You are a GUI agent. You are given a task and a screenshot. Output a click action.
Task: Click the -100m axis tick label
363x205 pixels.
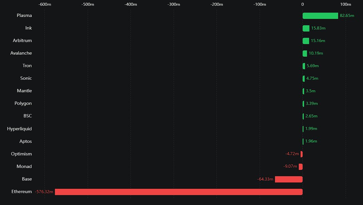(260, 4)
